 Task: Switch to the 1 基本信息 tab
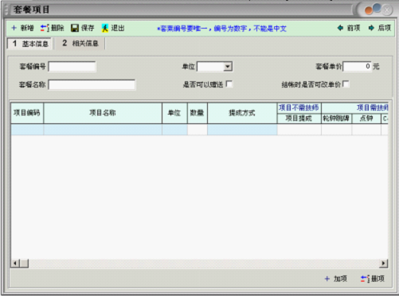[29, 44]
